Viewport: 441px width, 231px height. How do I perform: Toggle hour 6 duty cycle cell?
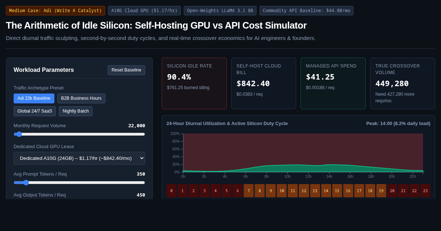coord(237,191)
